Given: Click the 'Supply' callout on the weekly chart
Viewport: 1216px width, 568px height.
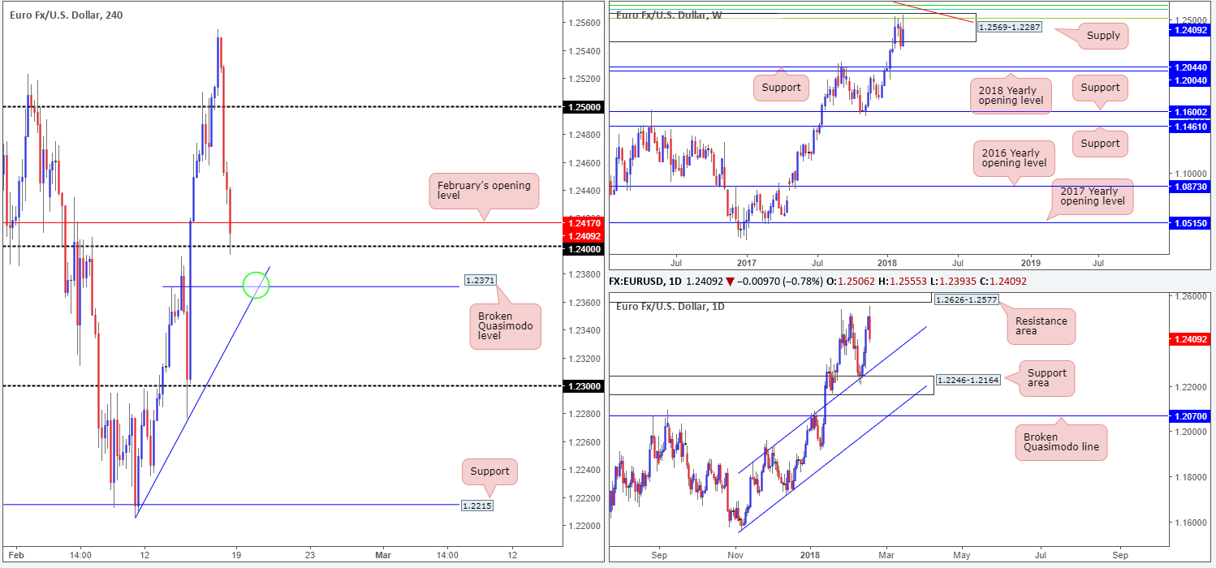Looking at the screenshot, I should click(x=1102, y=36).
